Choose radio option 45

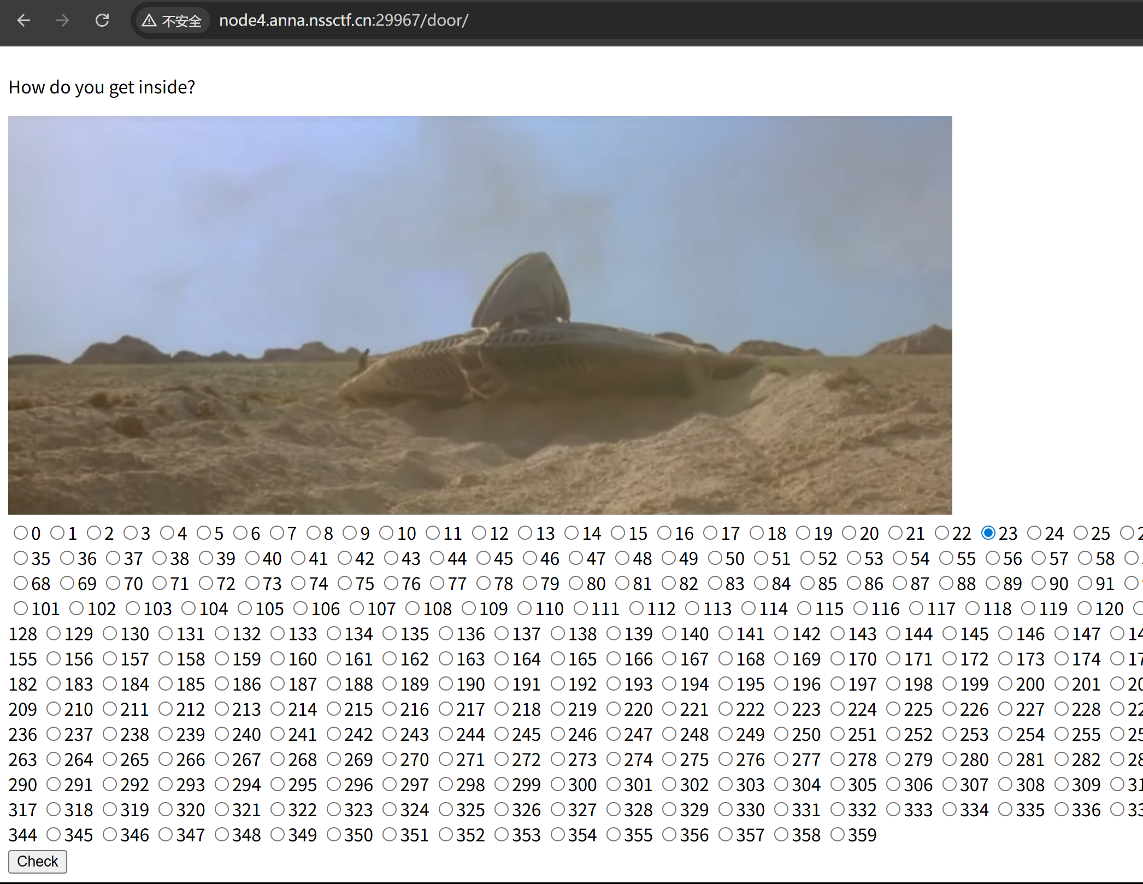click(x=484, y=558)
